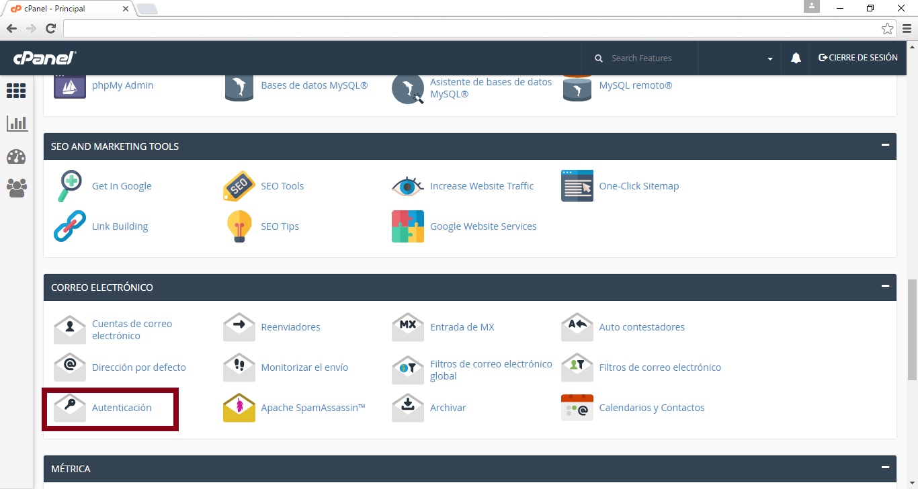Screen dimensions: 918x489
Task: Collapse the Métrica section
Action: [x=885, y=468]
